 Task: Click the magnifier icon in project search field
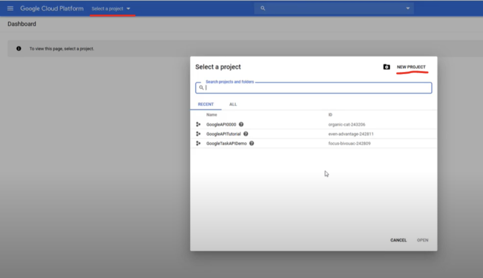pos(201,88)
